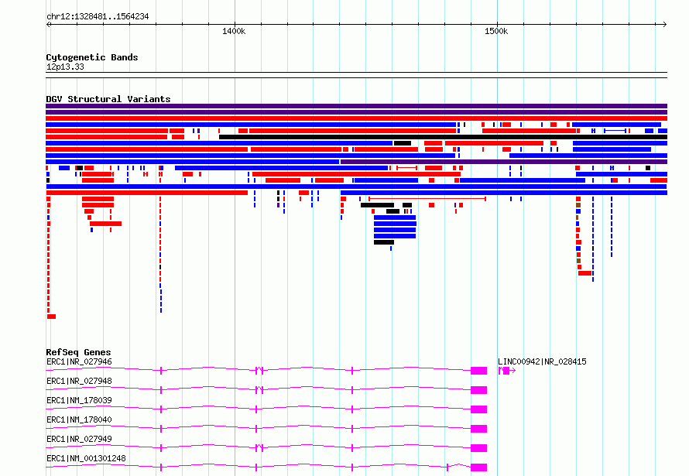Click the large final exon of ERC1|NM_178039
Screen dimensions: 689x476
479,409
